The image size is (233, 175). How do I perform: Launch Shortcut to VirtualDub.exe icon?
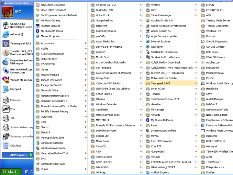pyautogui.click(x=148, y=57)
